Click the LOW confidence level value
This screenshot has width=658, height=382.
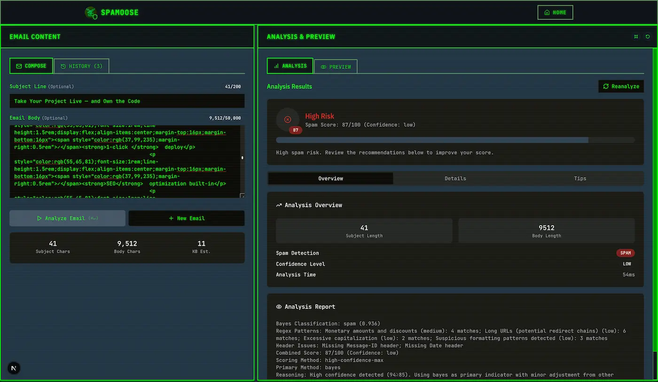coord(627,264)
